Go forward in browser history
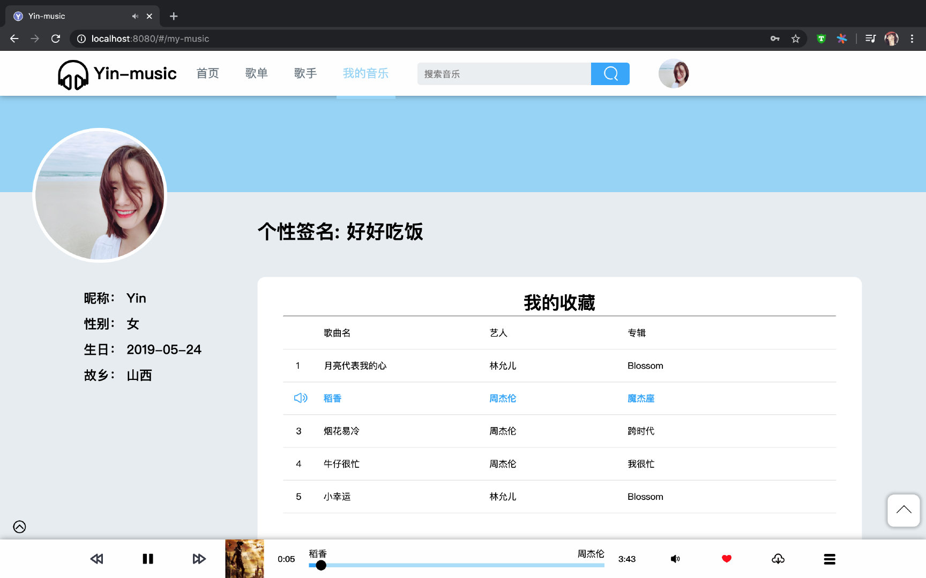The height and width of the screenshot is (578, 926). [x=35, y=39]
